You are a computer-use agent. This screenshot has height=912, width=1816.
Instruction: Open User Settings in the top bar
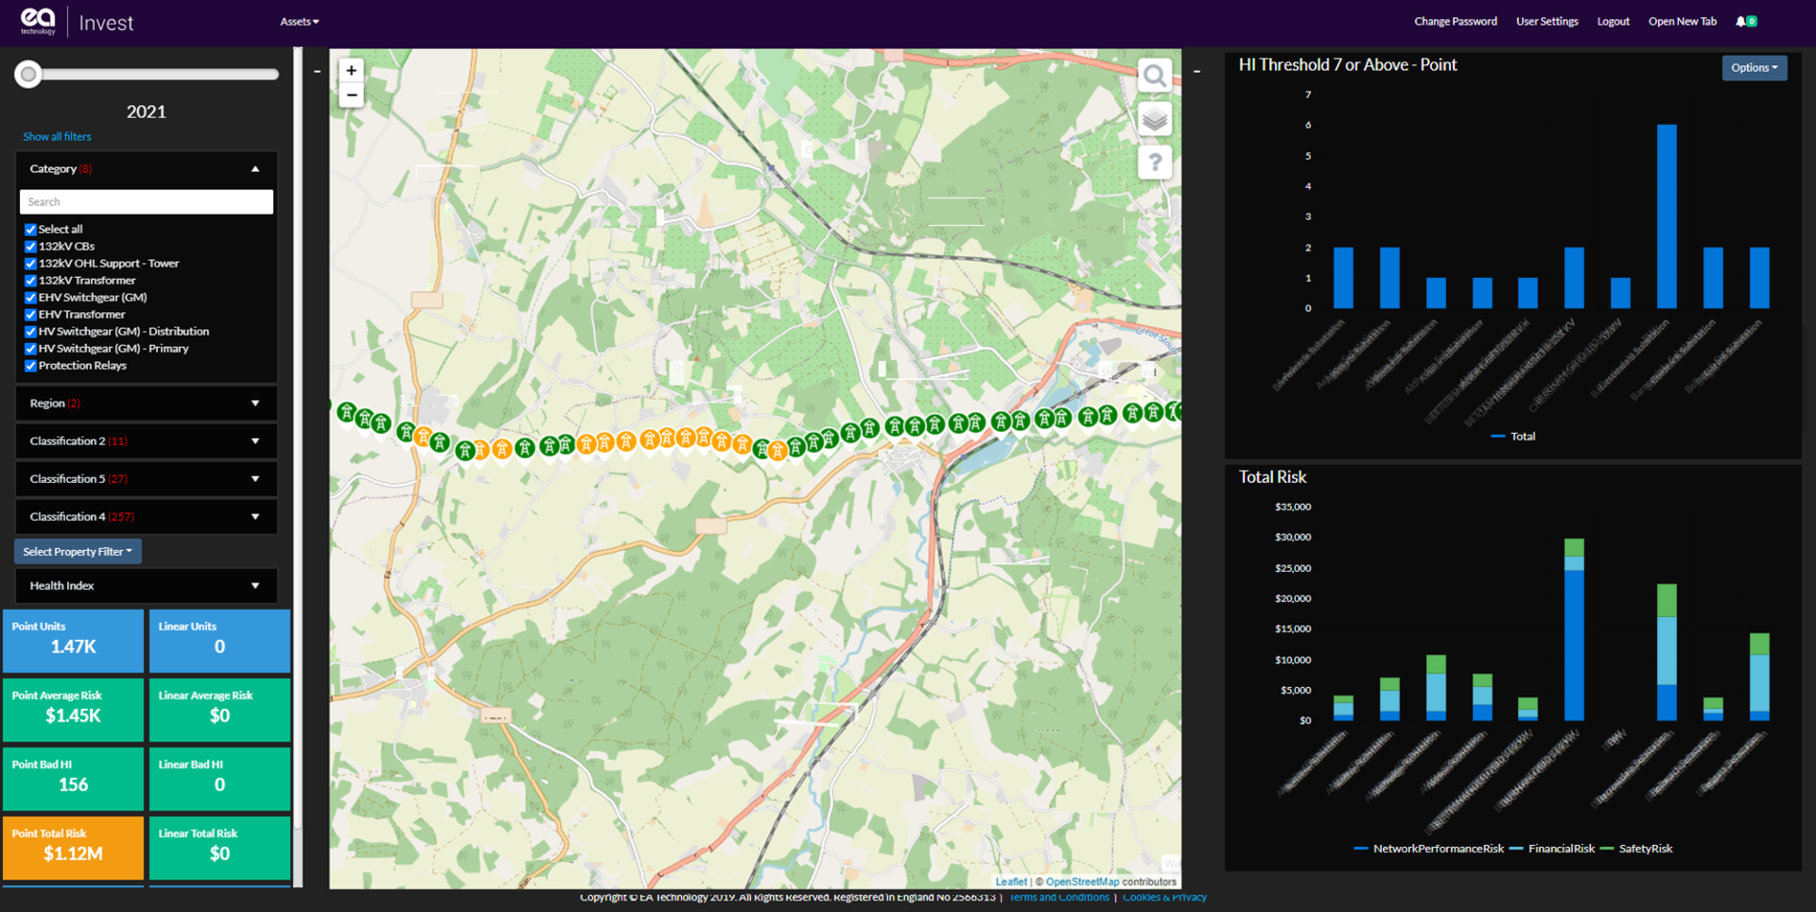click(x=1546, y=22)
